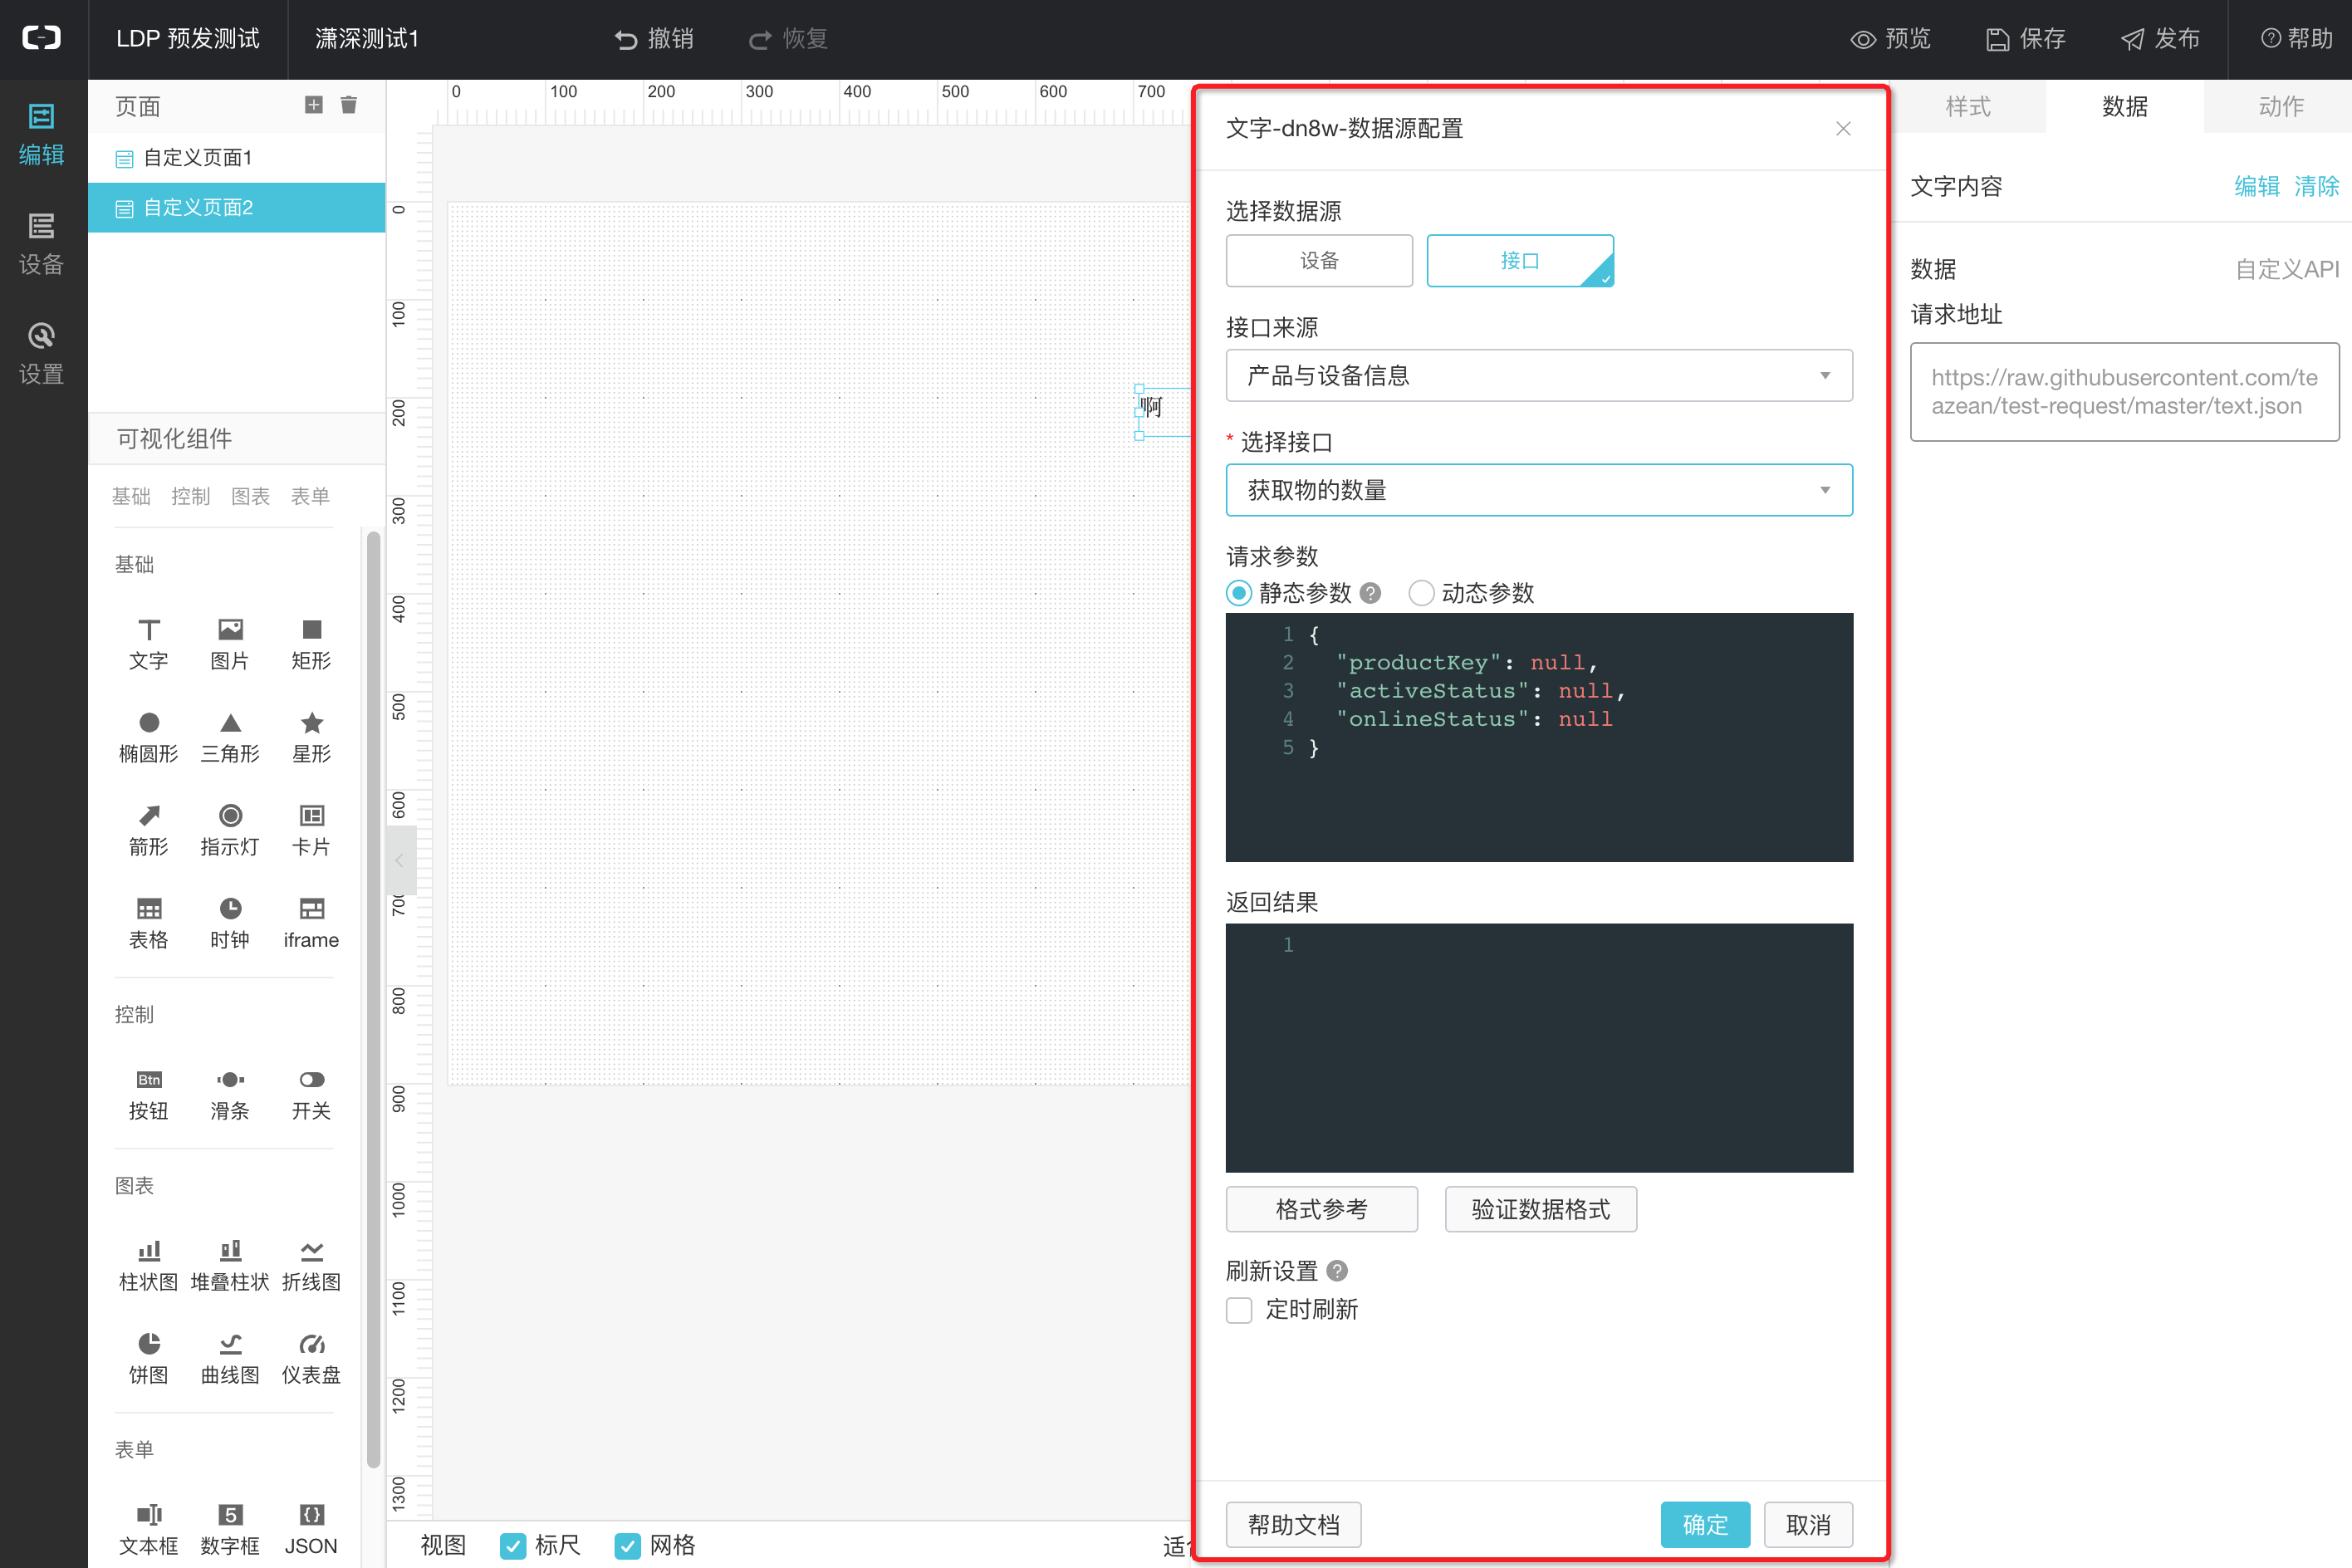Switch to the 样式 tab

[x=1967, y=106]
